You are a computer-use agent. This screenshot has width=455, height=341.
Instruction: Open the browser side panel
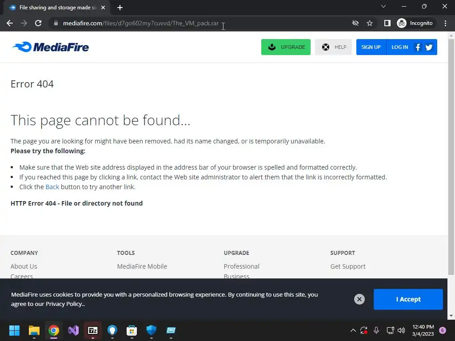click(387, 23)
